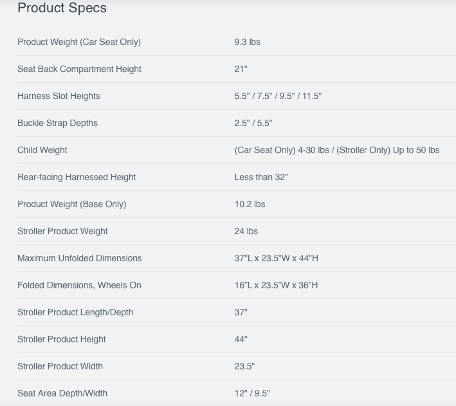Screen dimensions: 456x406
Task: Click the Product Specs heading
Action: (x=62, y=8)
